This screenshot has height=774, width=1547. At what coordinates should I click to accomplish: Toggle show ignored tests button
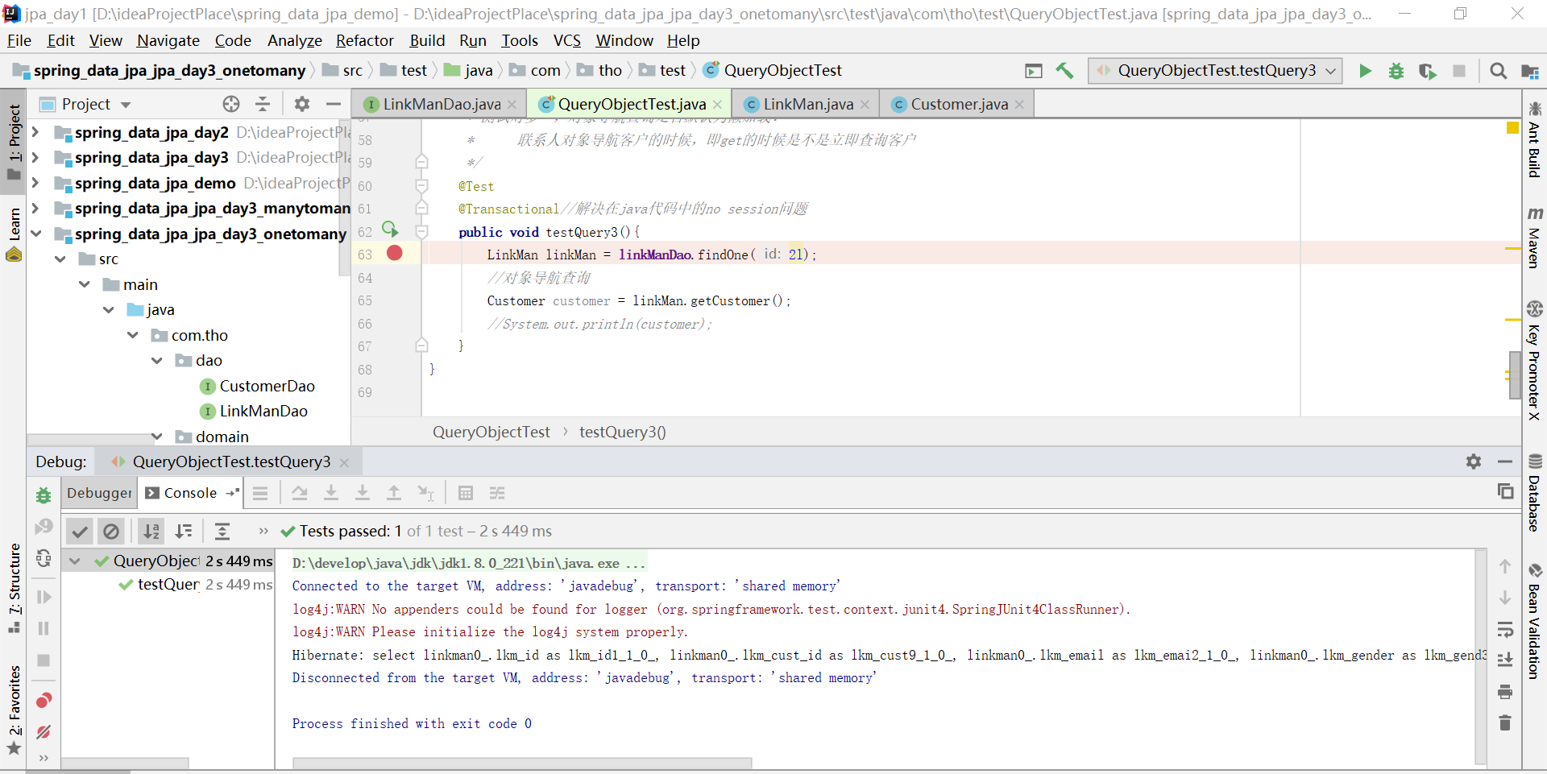111,531
